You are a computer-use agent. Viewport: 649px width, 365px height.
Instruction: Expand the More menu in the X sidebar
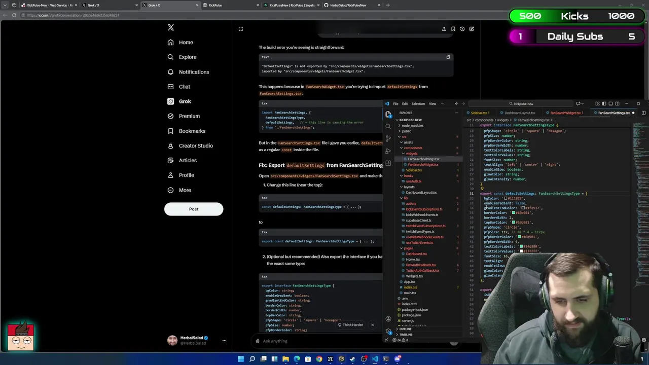coord(179,190)
